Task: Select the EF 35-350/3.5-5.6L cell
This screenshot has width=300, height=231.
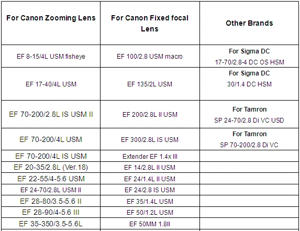Action: click(x=51, y=224)
